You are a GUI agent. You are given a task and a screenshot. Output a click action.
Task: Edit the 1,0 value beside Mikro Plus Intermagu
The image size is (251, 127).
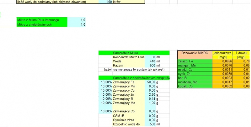[77, 20]
